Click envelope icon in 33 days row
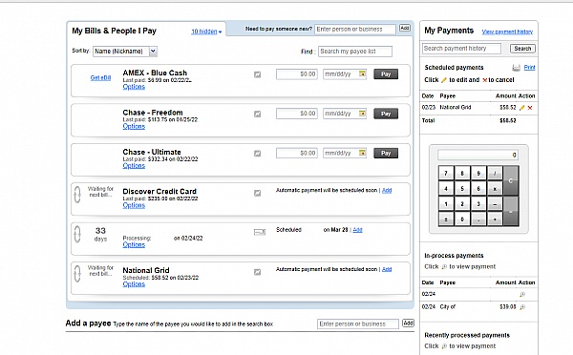This screenshot has height=355, width=573. tap(260, 232)
